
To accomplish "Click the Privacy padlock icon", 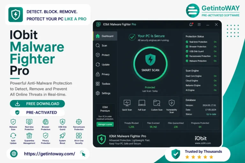I will pos(98,74).
